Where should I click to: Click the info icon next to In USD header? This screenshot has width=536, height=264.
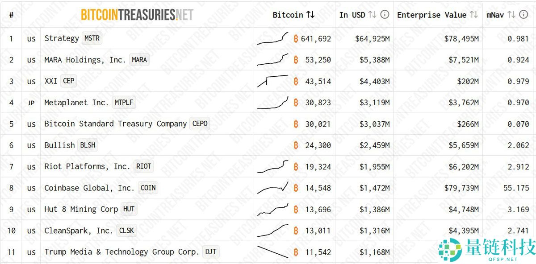(x=384, y=14)
